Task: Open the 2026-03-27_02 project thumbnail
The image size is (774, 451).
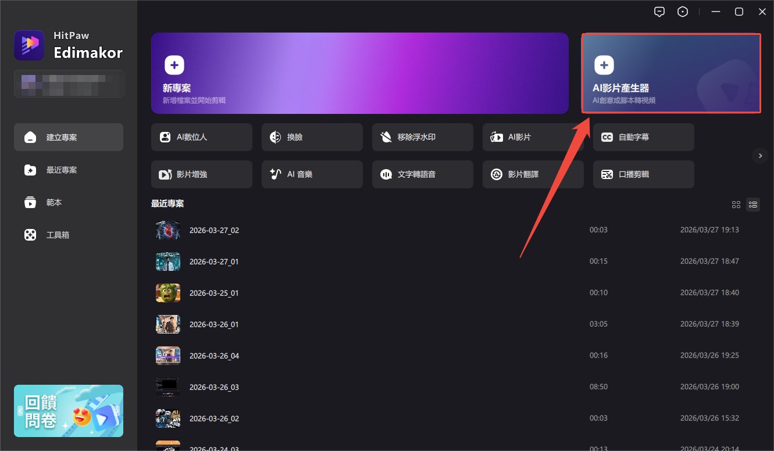Action: 168,230
